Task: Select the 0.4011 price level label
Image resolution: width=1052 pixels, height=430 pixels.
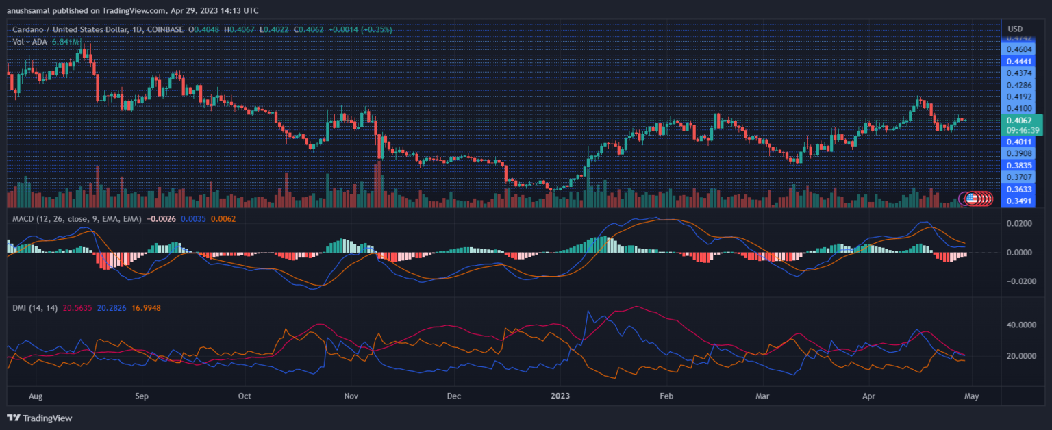Action: click(1018, 142)
